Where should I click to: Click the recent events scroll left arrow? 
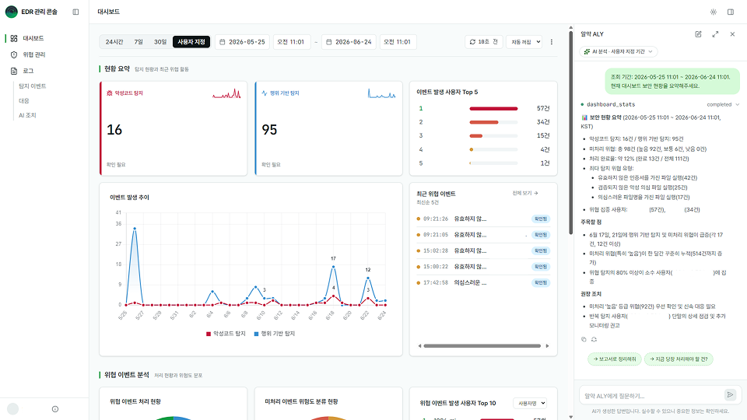(419, 346)
